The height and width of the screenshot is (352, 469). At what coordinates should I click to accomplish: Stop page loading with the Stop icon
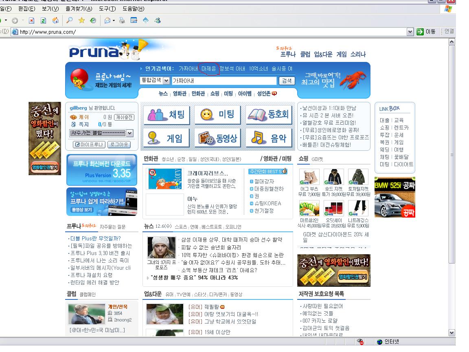tap(31, 20)
